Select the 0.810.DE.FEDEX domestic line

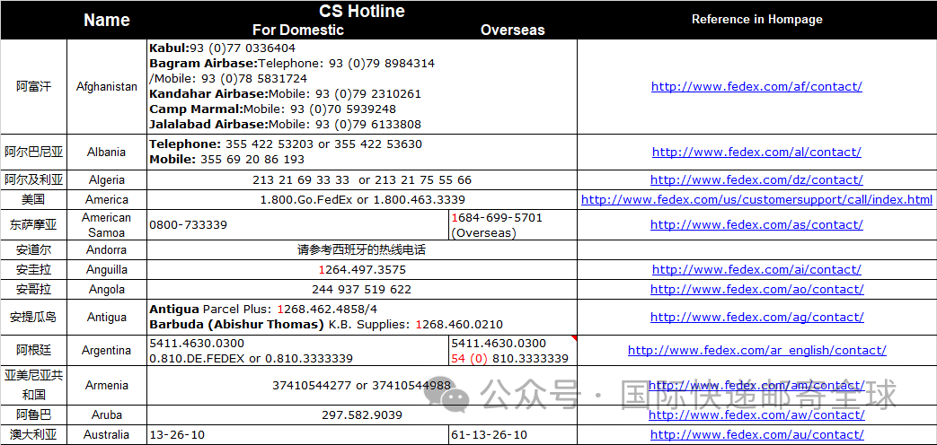(x=251, y=359)
